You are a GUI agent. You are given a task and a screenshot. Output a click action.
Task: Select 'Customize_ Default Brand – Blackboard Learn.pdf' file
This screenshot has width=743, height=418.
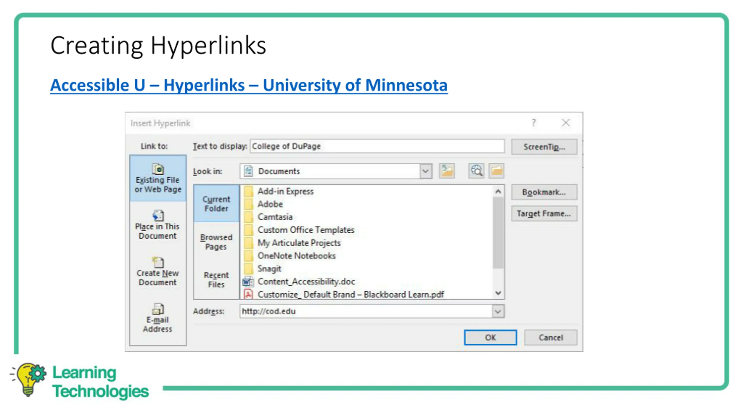coord(351,294)
